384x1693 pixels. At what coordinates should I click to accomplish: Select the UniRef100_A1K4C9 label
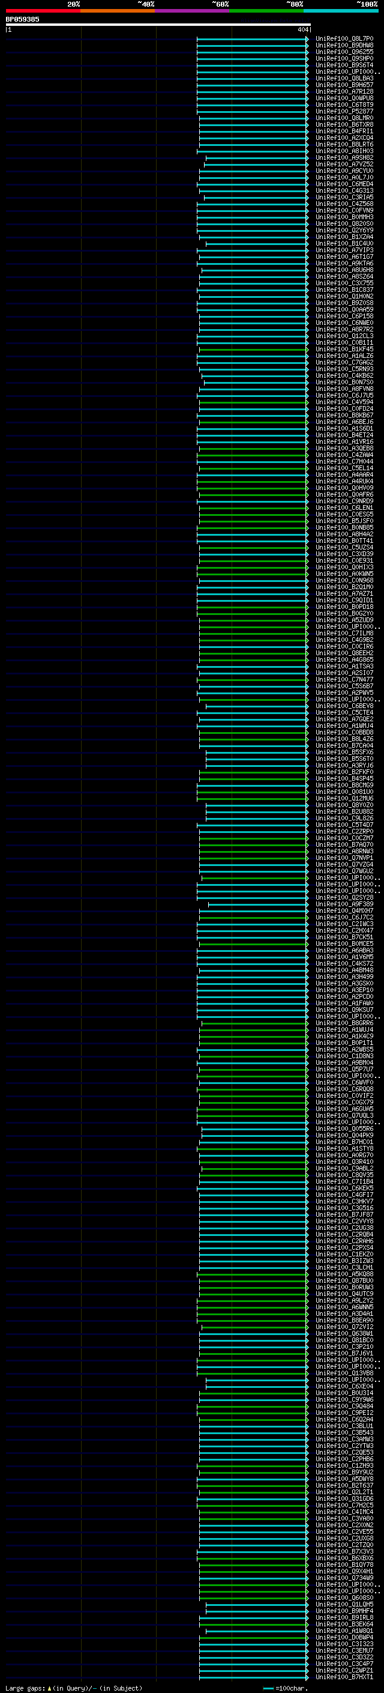344,1037
